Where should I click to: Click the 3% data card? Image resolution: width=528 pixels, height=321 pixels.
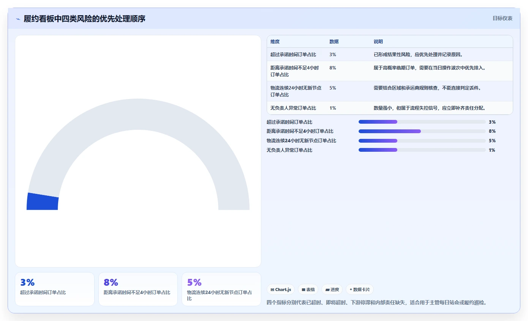[55, 289]
